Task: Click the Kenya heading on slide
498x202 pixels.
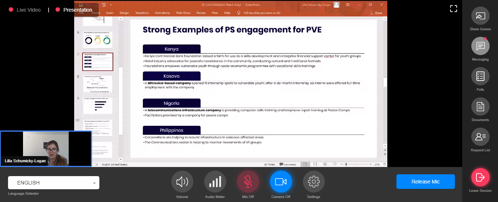Action: pyautogui.click(x=171, y=49)
